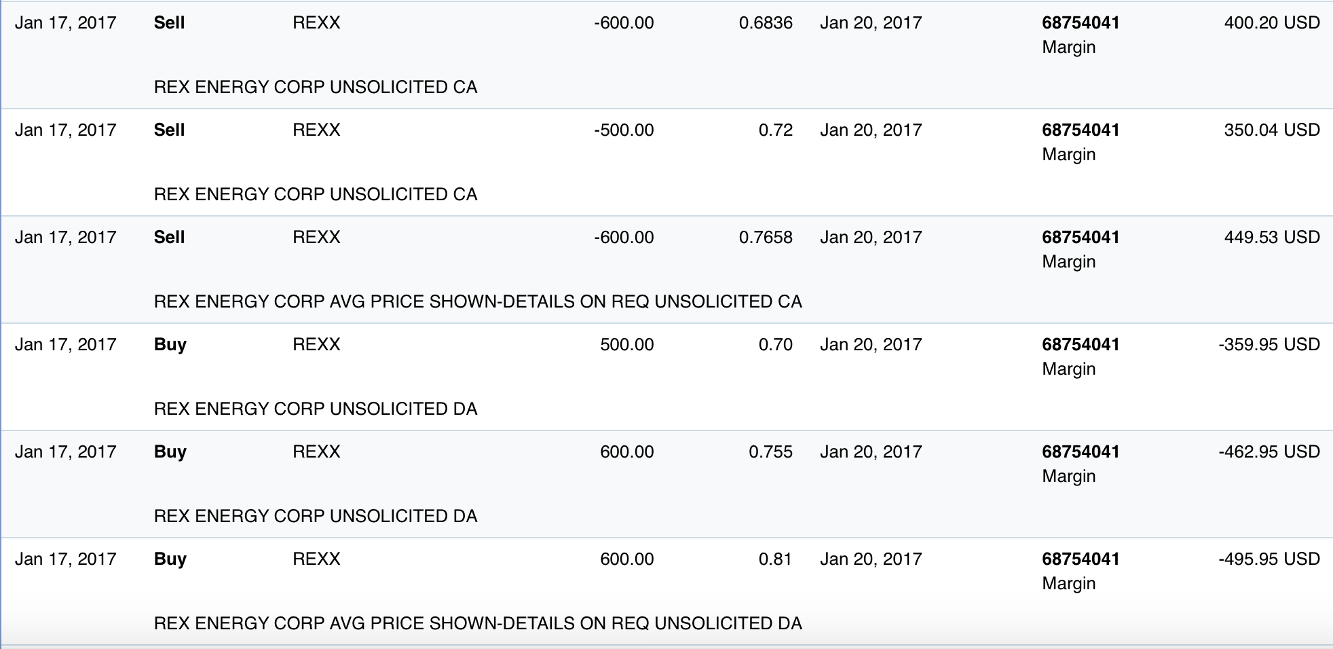Select the last row's AVG PRICE UNSOLICITED DA description
This screenshot has width=1333, height=649.
[x=477, y=623]
